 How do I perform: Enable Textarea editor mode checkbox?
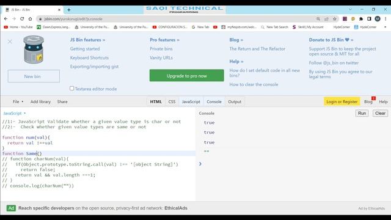[x=72, y=88]
